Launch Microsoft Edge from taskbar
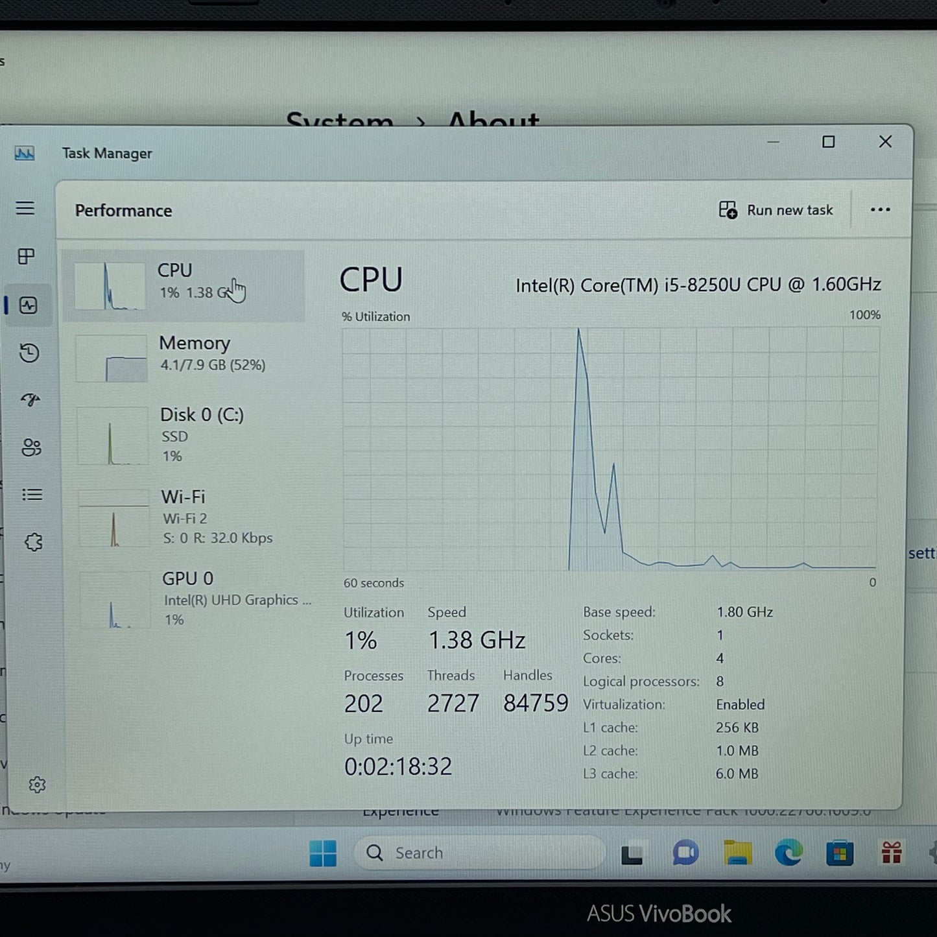The width and height of the screenshot is (937, 937). pyautogui.click(x=789, y=853)
